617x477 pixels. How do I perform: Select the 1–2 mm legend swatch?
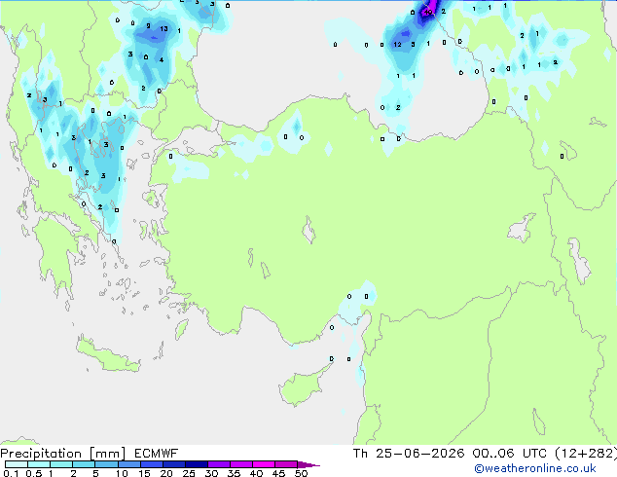(61, 464)
